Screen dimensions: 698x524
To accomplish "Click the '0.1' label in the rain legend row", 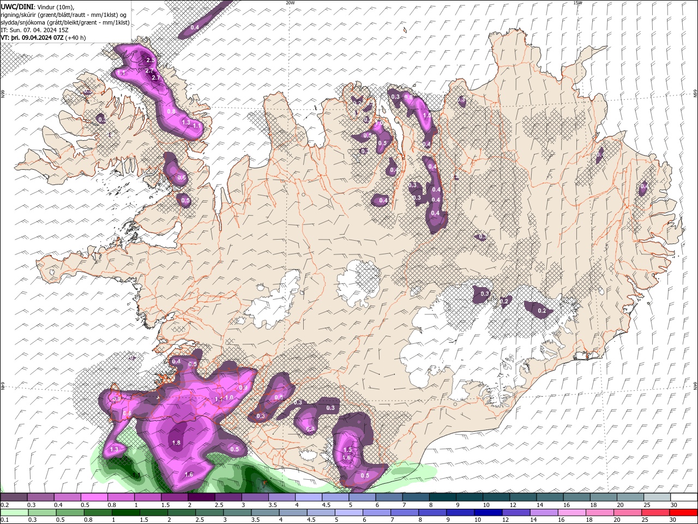I will coord(4,520).
